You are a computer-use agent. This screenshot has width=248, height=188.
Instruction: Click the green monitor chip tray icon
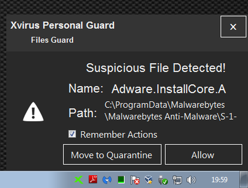pos(121,180)
